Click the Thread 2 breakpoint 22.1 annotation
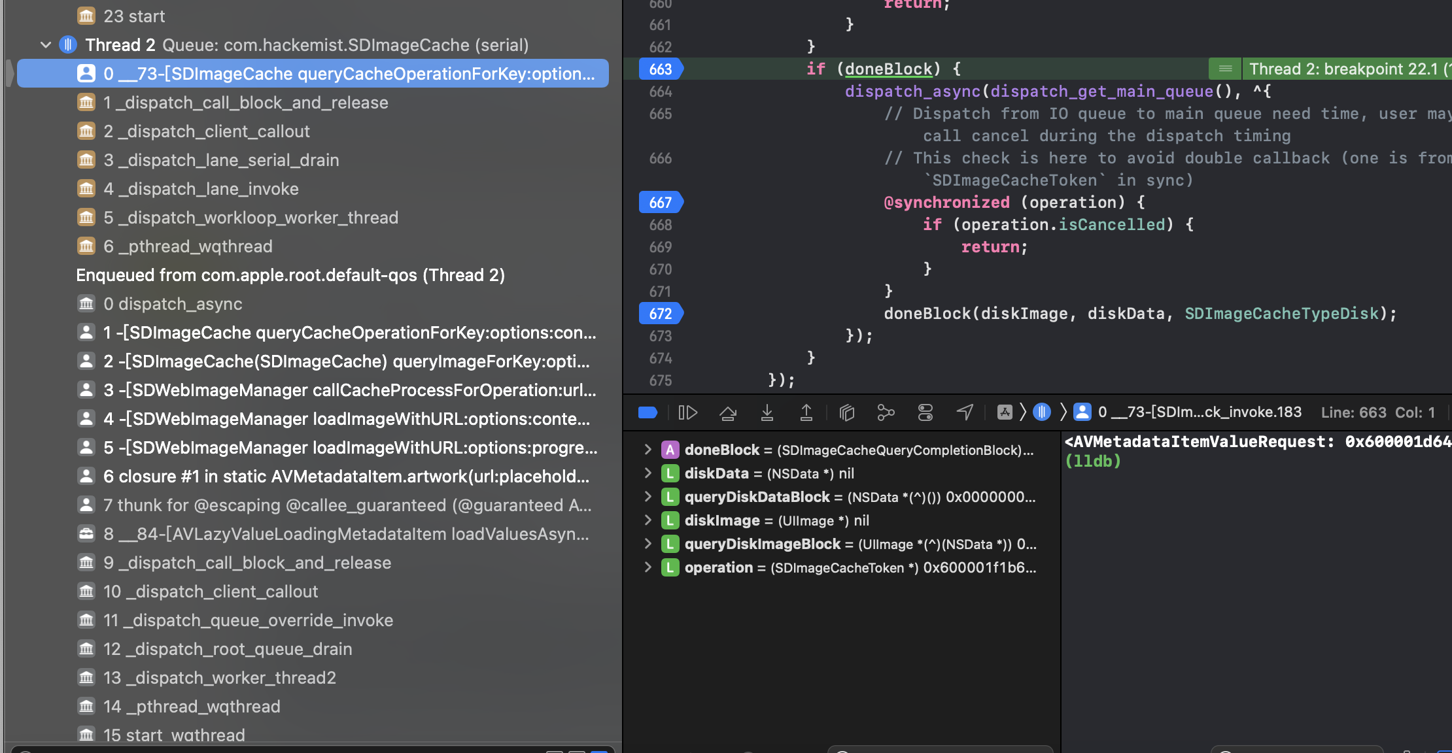This screenshot has height=753, width=1452. coord(1347,69)
